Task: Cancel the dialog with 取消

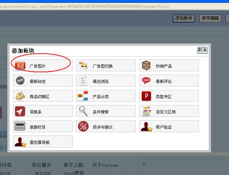Action: point(202,50)
